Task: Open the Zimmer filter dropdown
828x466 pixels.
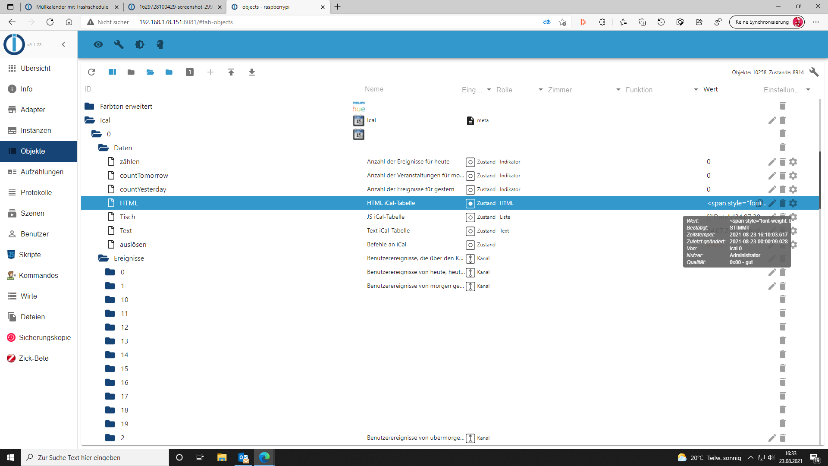Action: [x=618, y=90]
